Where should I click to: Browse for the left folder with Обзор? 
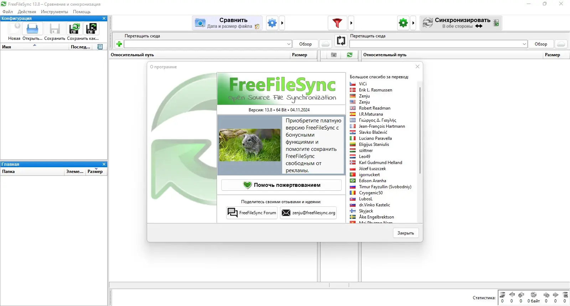(x=305, y=44)
